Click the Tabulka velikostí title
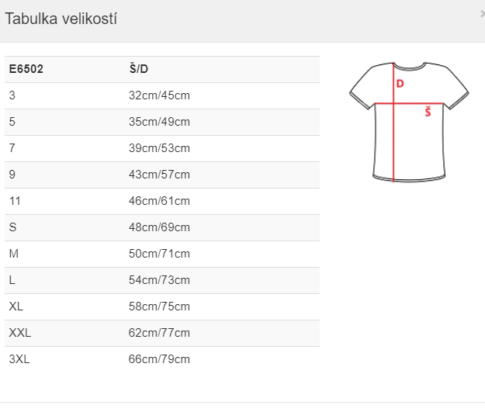 click(x=61, y=19)
